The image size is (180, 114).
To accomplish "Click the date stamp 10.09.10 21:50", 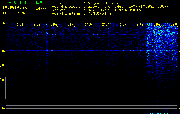I will click(x=15, y=13).
